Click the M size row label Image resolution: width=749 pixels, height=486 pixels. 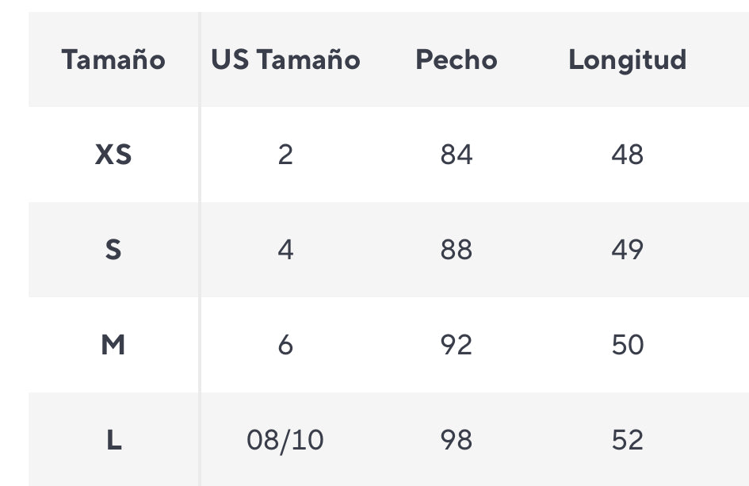click(x=113, y=345)
